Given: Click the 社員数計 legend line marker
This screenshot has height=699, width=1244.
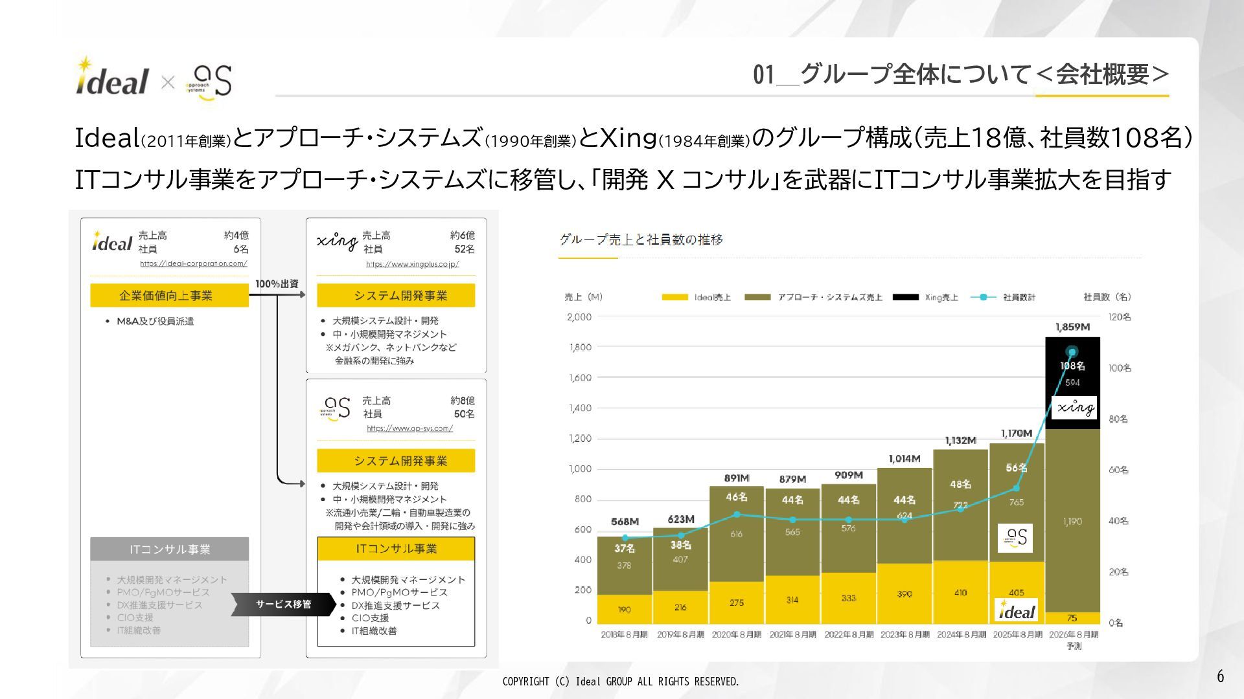Looking at the screenshot, I should point(983,298).
